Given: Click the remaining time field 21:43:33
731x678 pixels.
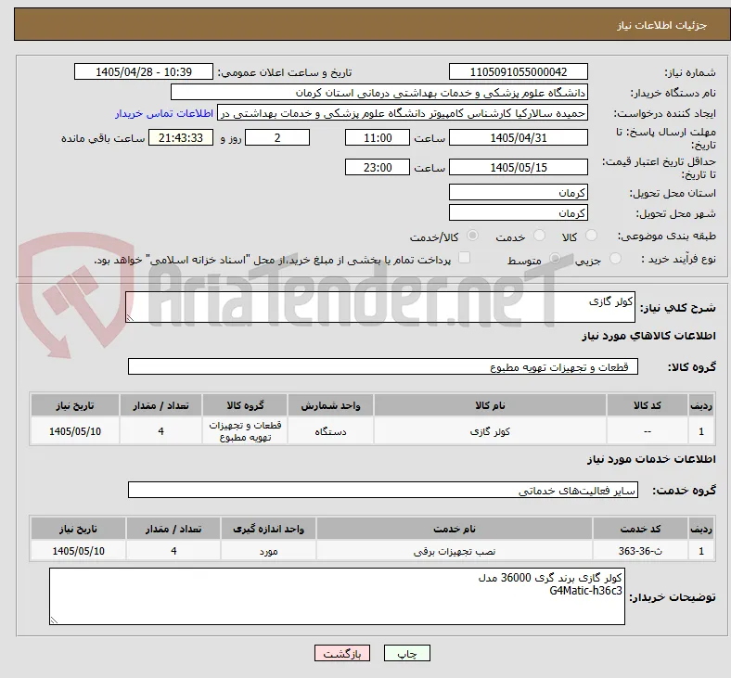Looking at the screenshot, I should (x=181, y=138).
